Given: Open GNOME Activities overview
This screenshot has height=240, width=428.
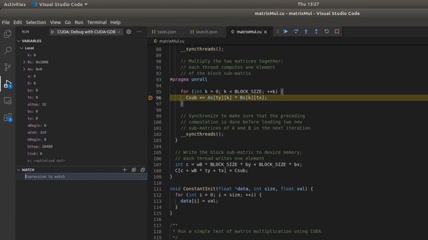Looking at the screenshot, I should coord(15,5).
